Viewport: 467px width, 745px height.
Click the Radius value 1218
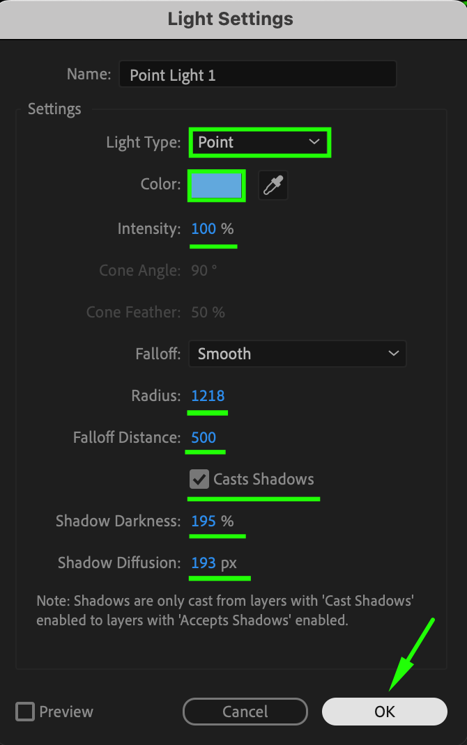[x=208, y=395]
